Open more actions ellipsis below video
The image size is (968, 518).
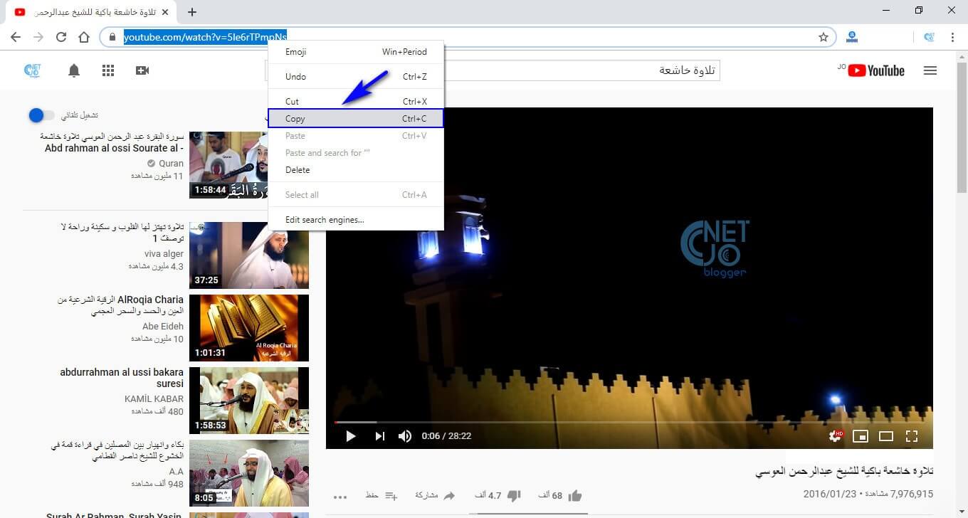coord(340,496)
